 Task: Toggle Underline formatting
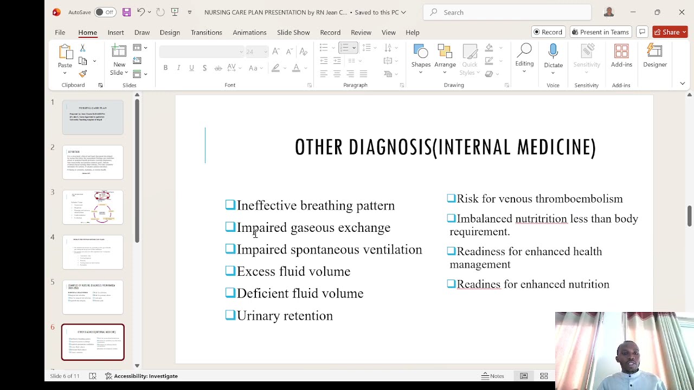[191, 68]
